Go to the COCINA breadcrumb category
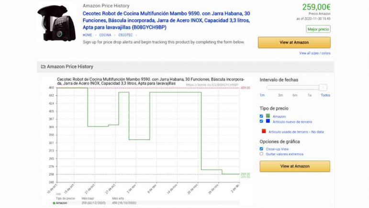The height and width of the screenshot is (208, 369). (x=105, y=35)
